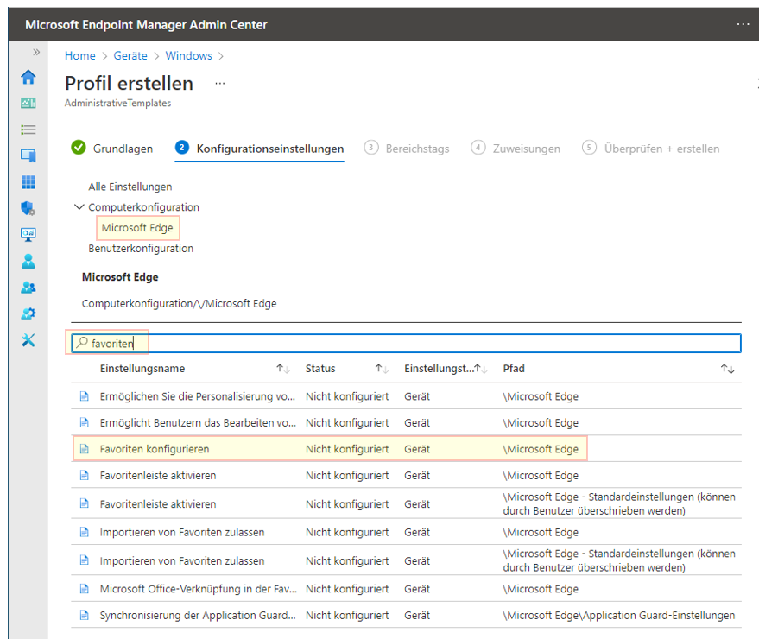The height and width of the screenshot is (639, 759).
Task: Open the Apps grid icon in the sidebar
Action: 28,182
